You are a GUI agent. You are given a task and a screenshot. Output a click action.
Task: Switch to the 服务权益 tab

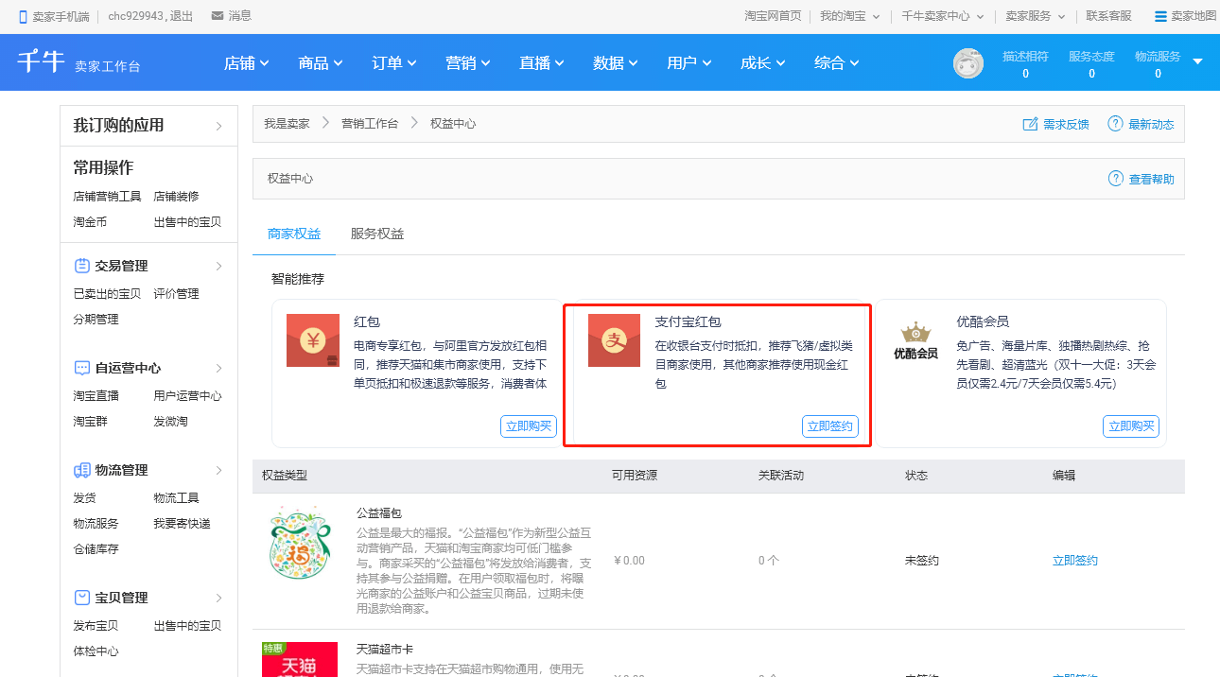coord(377,234)
